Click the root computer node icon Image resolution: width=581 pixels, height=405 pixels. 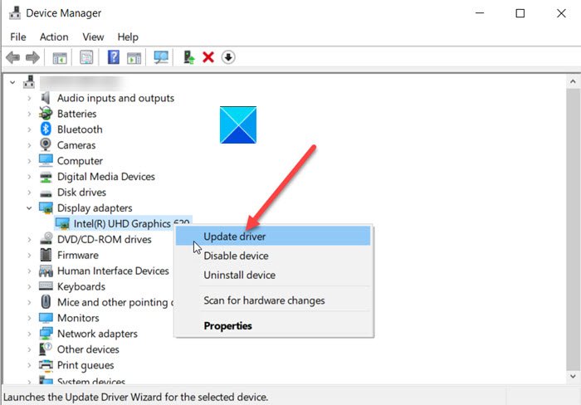(29, 82)
